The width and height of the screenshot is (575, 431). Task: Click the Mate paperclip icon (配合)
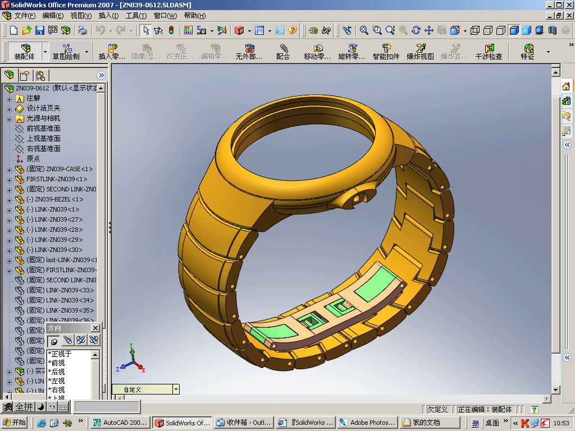coord(283,52)
